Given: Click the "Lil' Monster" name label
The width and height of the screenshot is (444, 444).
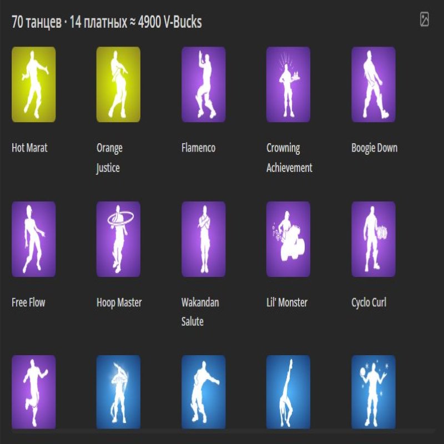Looking at the screenshot, I should [x=286, y=302].
